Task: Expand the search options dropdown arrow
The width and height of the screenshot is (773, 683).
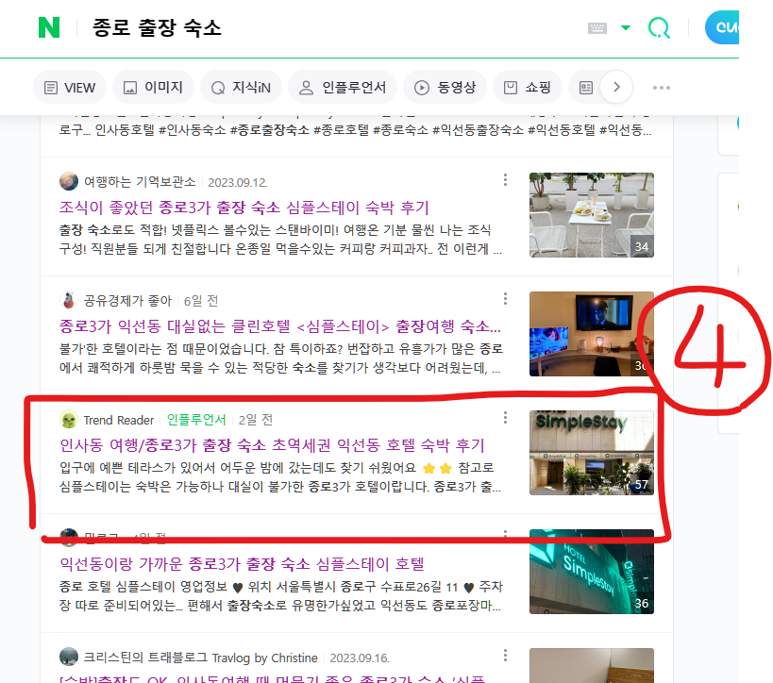Action: (x=626, y=27)
